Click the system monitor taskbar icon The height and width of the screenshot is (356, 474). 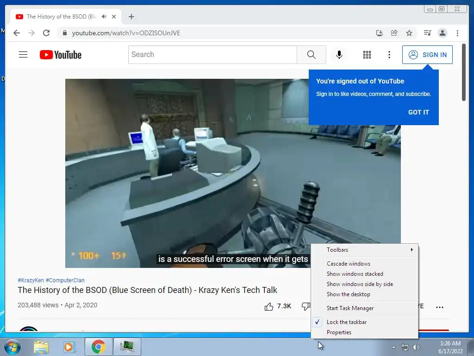127,347
